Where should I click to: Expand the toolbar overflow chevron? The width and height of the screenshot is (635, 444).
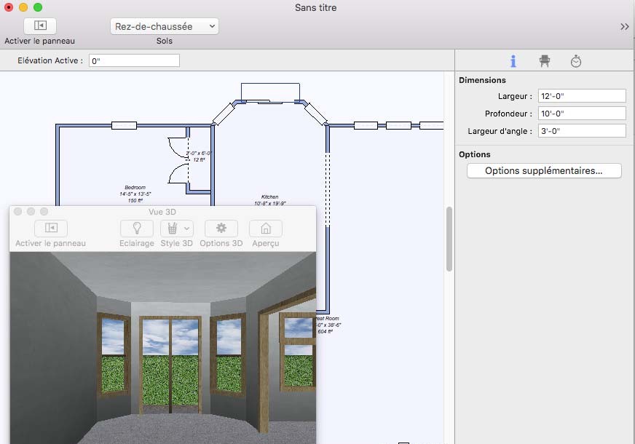point(624,26)
